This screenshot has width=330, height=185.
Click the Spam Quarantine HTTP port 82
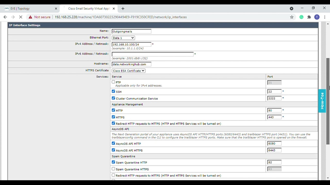[x=274, y=162]
